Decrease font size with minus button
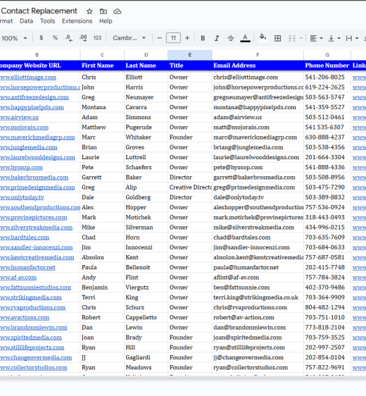Viewport: 366px width, 396px height. pos(159,38)
